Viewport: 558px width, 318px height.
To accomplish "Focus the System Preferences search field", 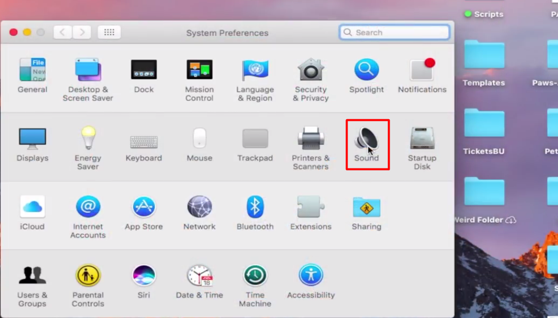I will coord(394,32).
